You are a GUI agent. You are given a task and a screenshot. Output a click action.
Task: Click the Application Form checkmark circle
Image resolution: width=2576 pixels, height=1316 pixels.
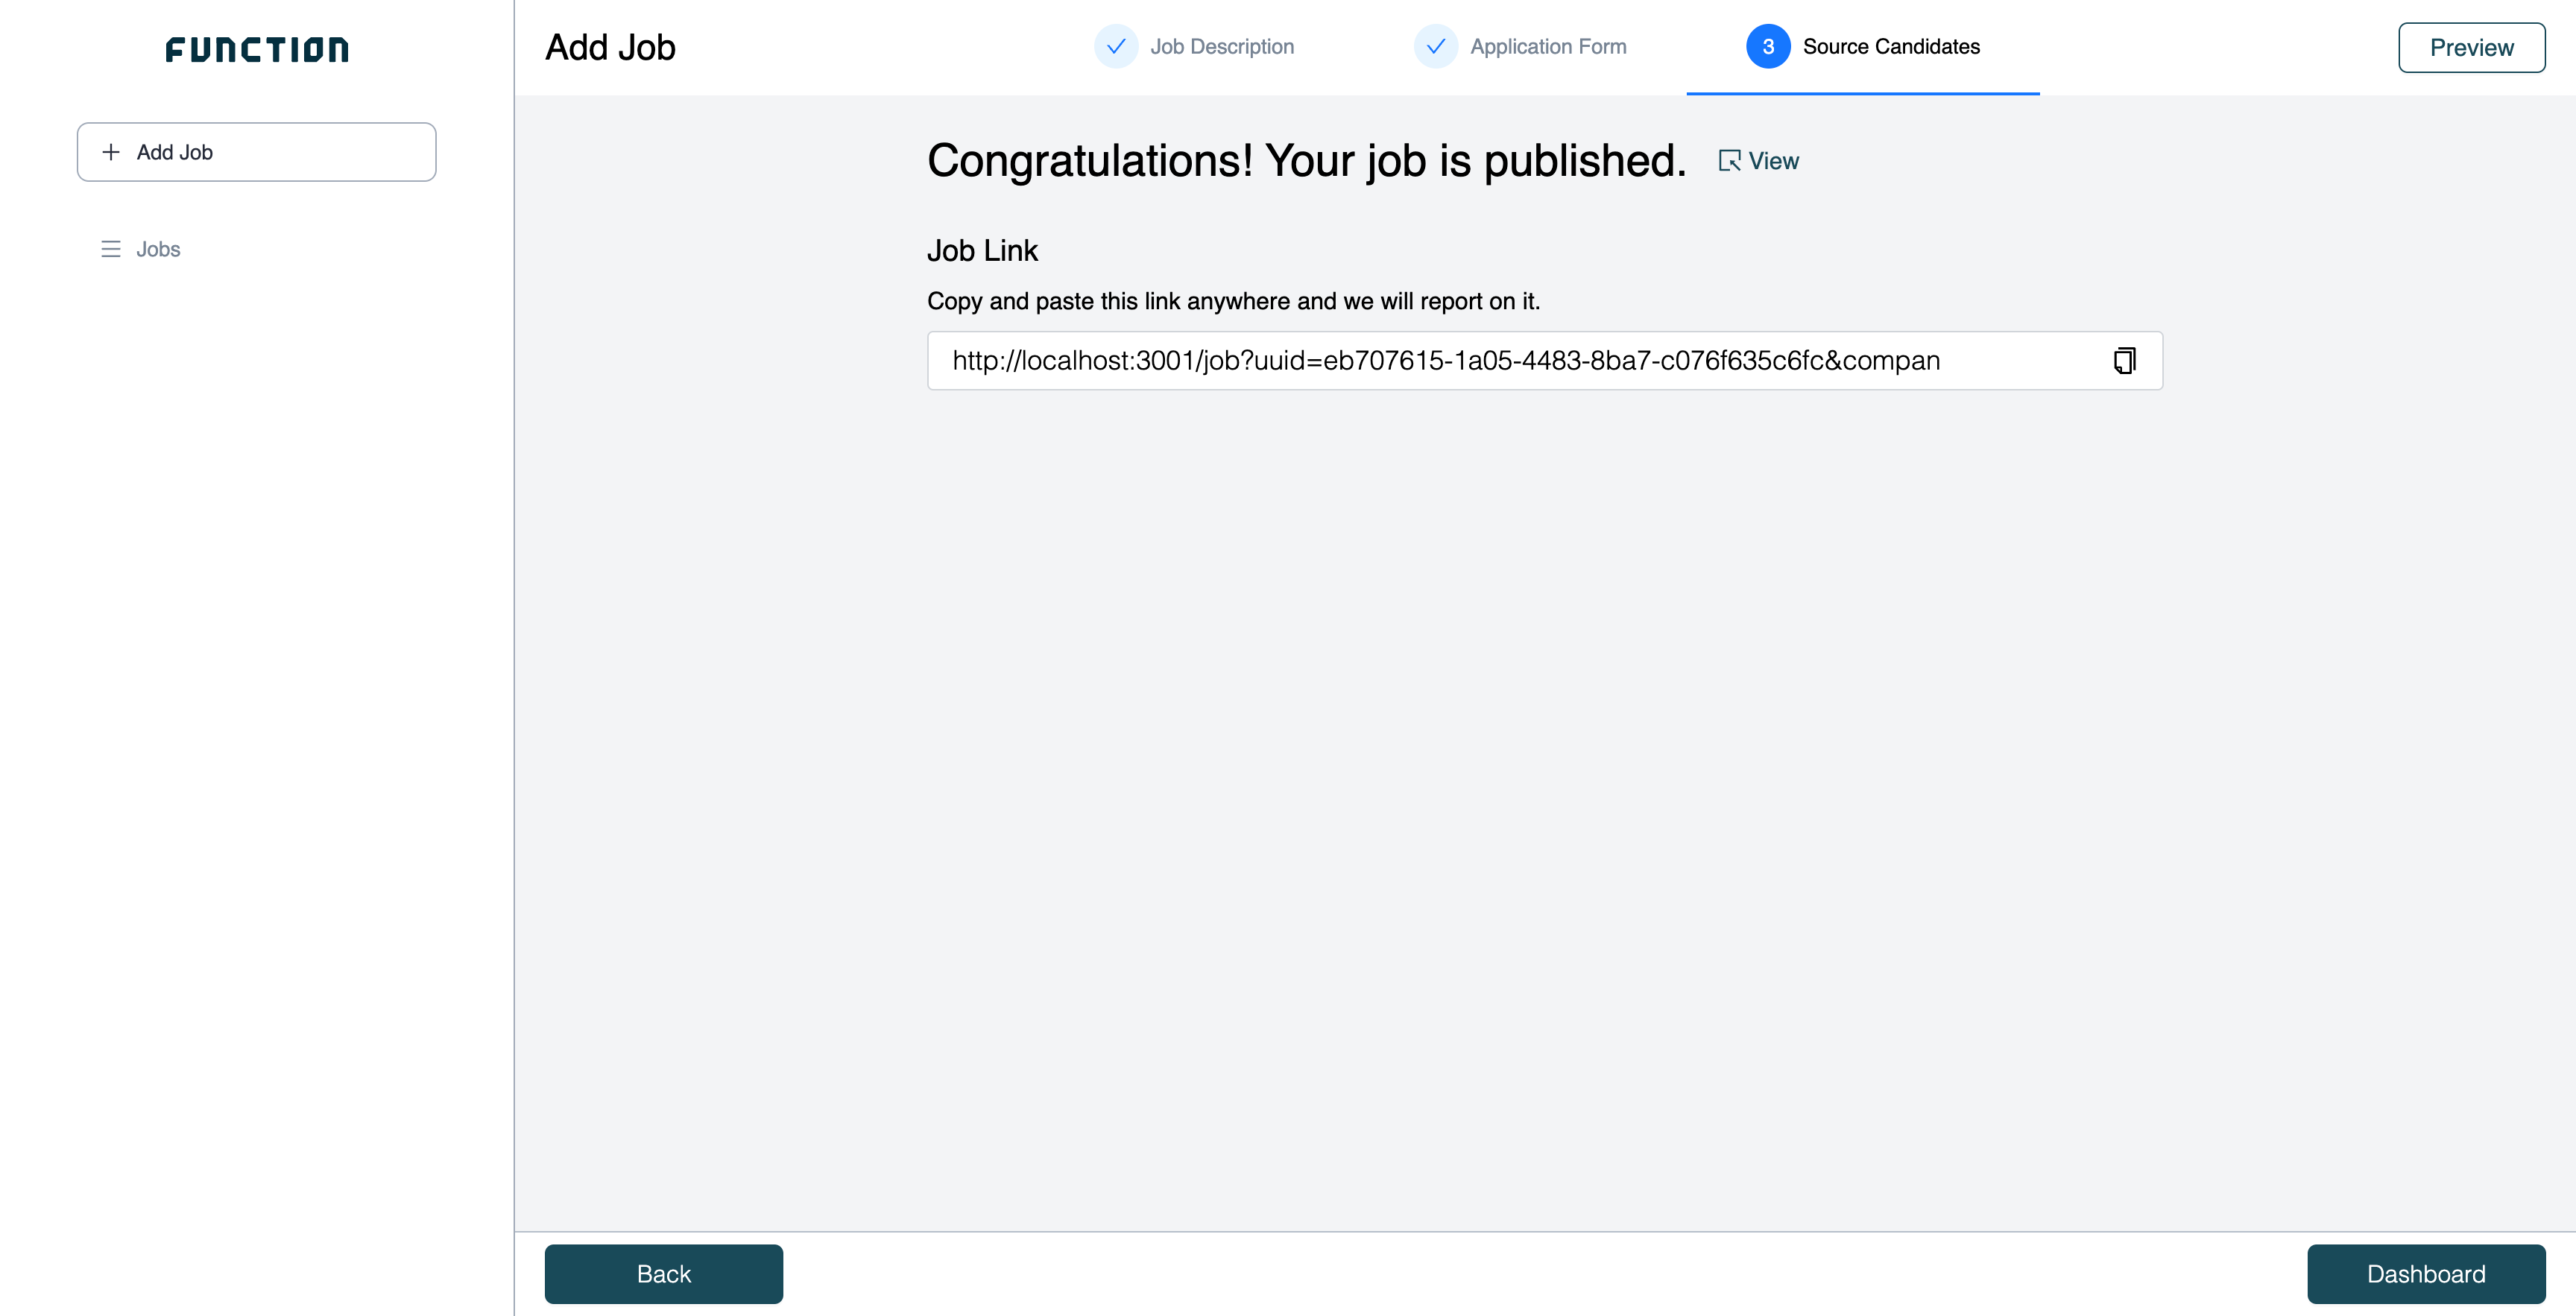(x=1436, y=47)
